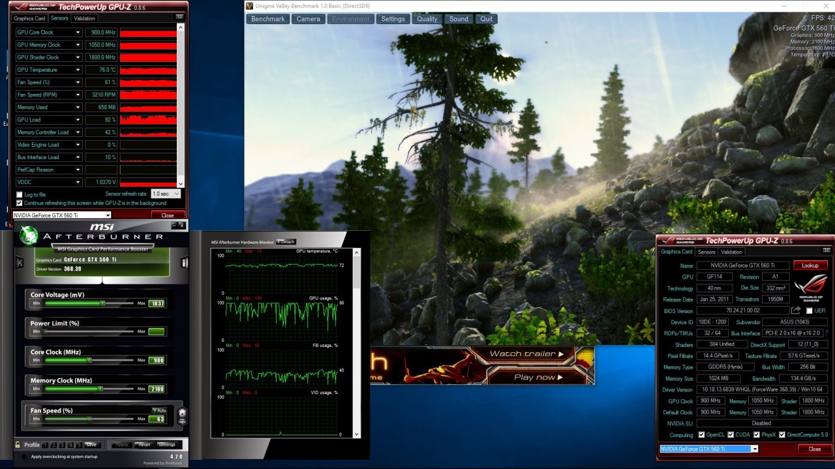The height and width of the screenshot is (469, 835).
Task: Click the Unigine Valley title bar logo
Action: pyautogui.click(x=249, y=5)
